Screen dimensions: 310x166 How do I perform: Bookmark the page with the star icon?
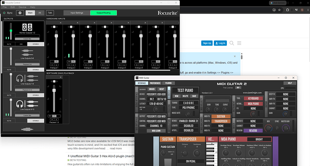[279, 10]
